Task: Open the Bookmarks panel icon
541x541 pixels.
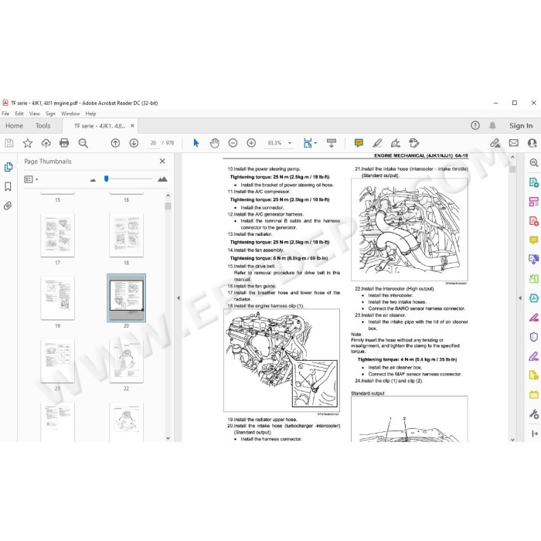Action: [8, 187]
